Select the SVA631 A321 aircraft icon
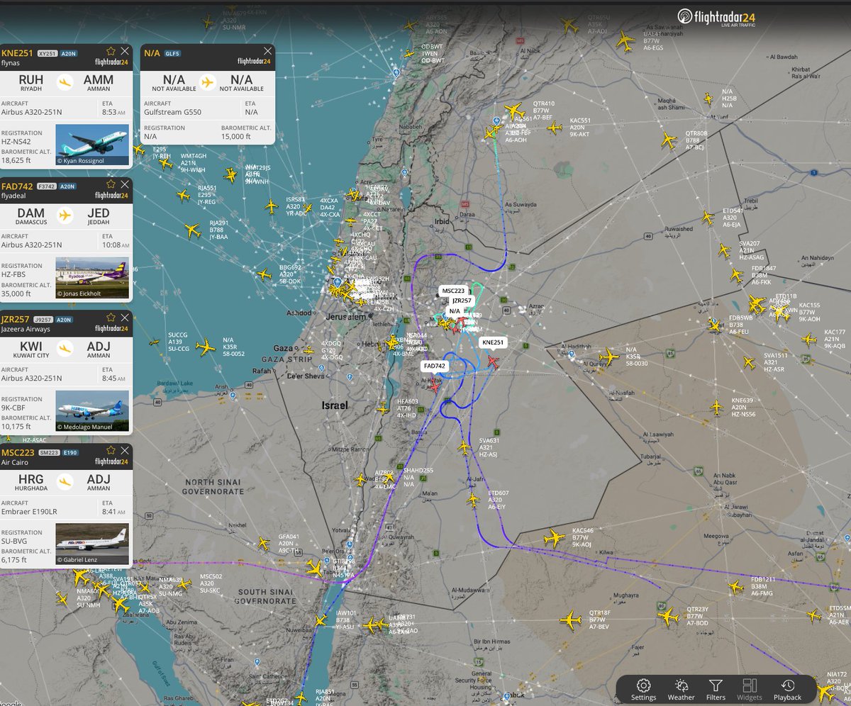 (465, 447)
